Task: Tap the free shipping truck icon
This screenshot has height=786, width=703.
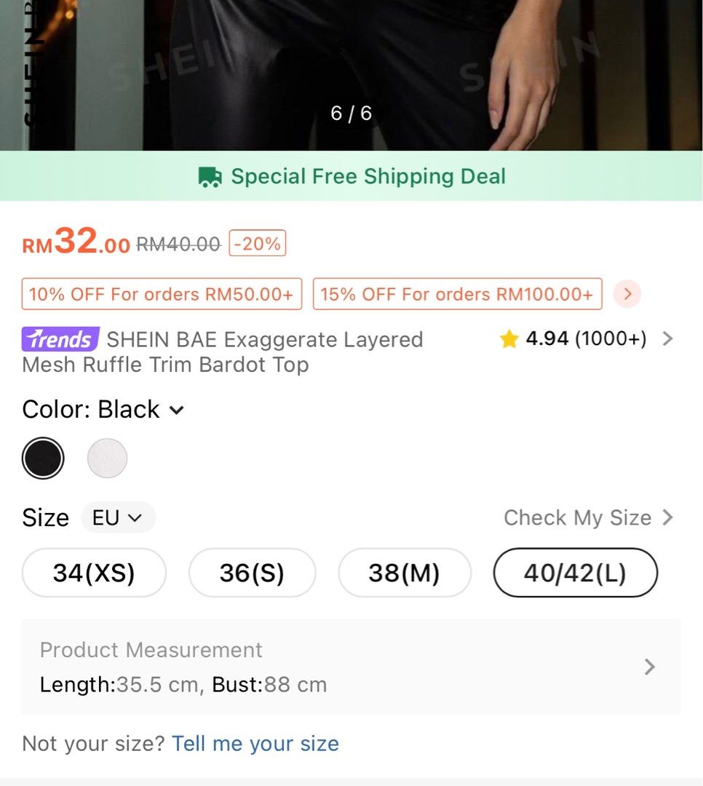Action: [210, 177]
